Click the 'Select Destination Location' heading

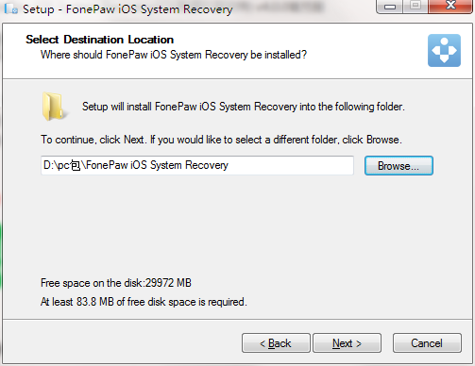click(99, 40)
